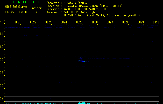Select the file name HI02180620.png
This screenshot has width=163, height=104.
pos(16,7)
